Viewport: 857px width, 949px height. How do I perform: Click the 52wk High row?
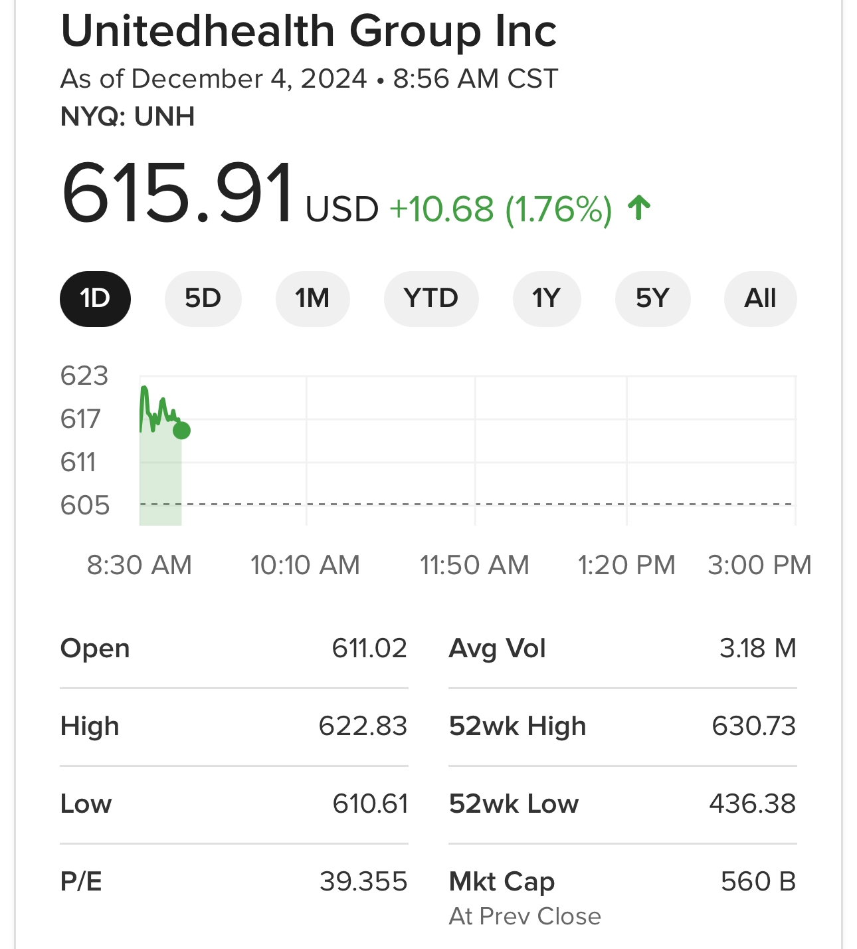622,726
